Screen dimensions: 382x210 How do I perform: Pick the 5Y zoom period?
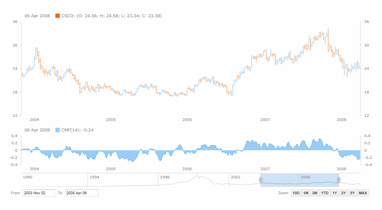point(352,193)
